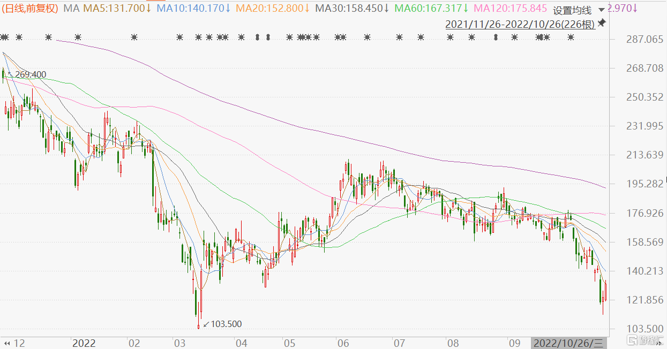Image resolution: width=667 pixels, height=349 pixels.
Task: Click the rightmost event marker in the top row
Action: click(571, 37)
